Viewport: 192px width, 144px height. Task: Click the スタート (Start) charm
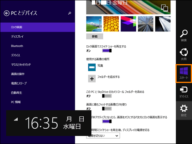184,73
